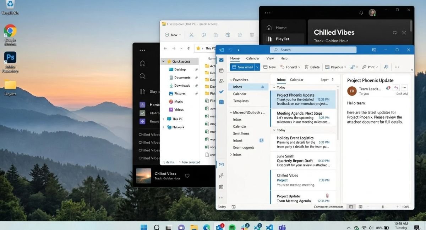Adjust the zoom slider in Outlook's status bar

[383, 207]
